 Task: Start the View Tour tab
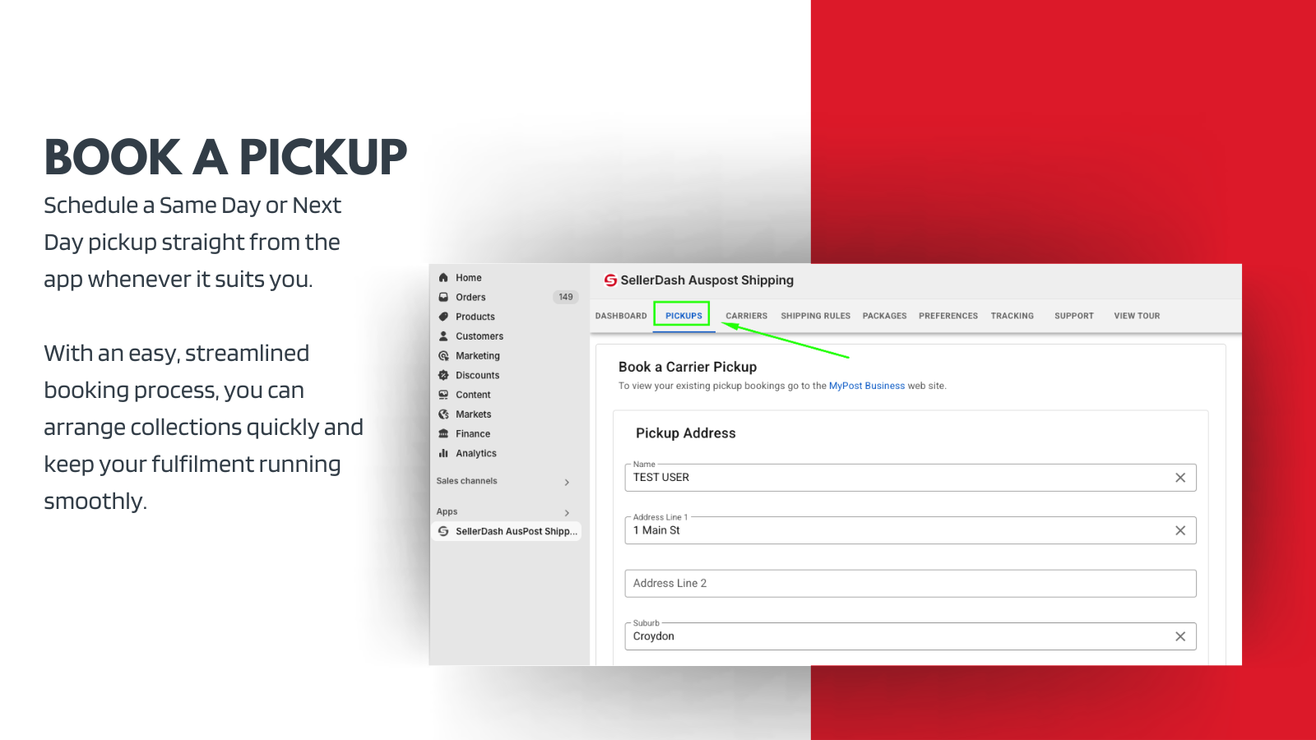[x=1137, y=316]
